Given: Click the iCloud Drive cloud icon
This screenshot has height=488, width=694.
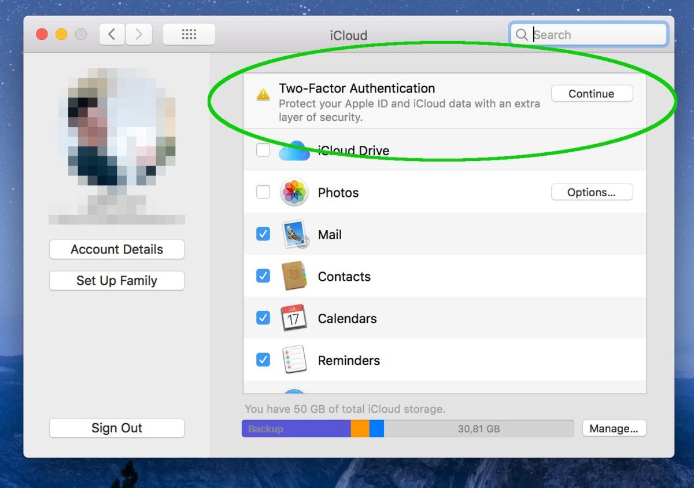Looking at the screenshot, I should pos(294,151).
